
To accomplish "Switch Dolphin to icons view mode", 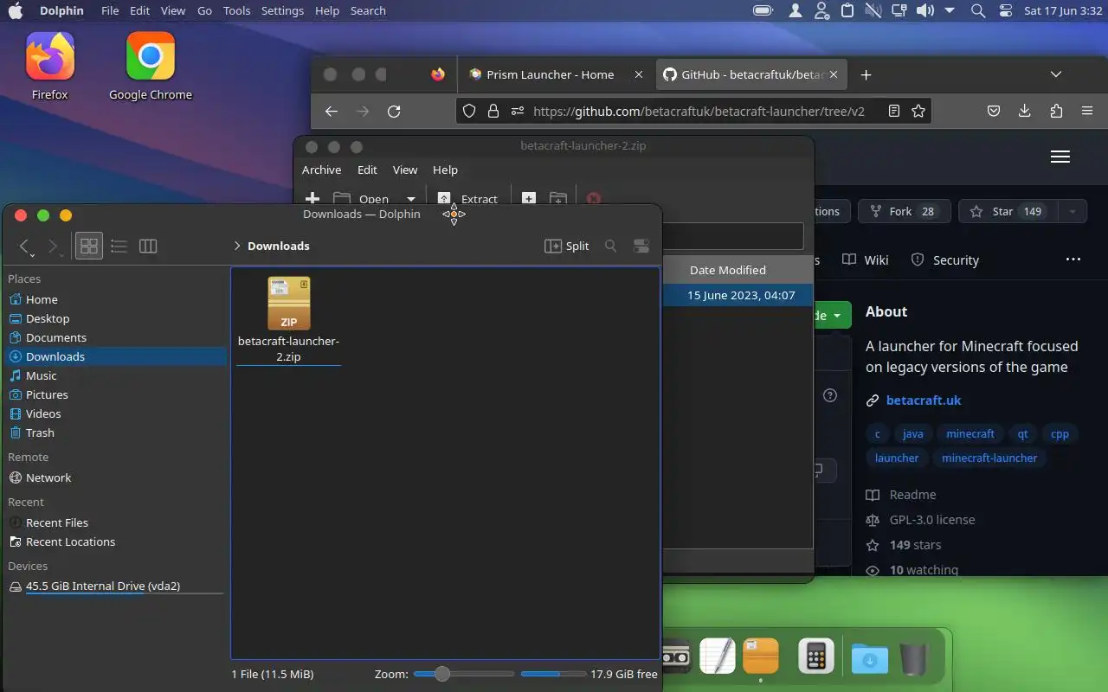I will (89, 247).
